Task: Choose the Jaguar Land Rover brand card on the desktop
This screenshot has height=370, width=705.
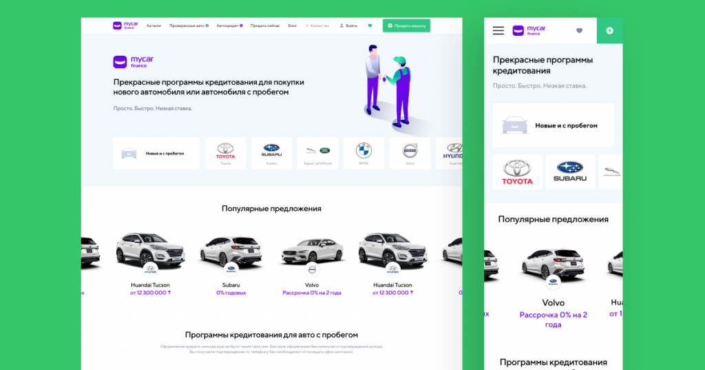Action: 318,154
